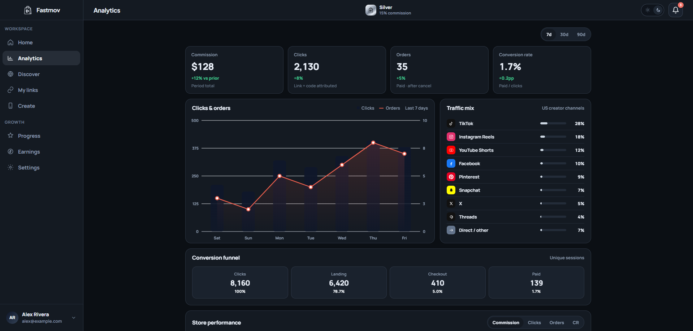The height and width of the screenshot is (331, 693).
Task: Open Home from the sidebar
Action: (x=41, y=43)
